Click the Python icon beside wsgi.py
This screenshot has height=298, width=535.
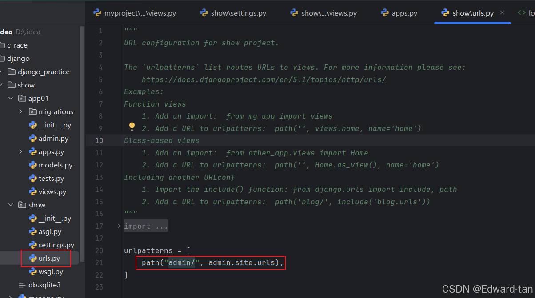[x=32, y=271]
